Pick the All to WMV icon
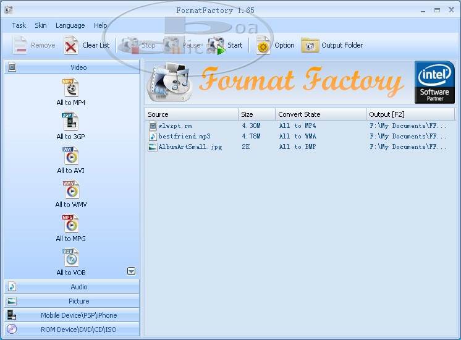 [x=71, y=190]
